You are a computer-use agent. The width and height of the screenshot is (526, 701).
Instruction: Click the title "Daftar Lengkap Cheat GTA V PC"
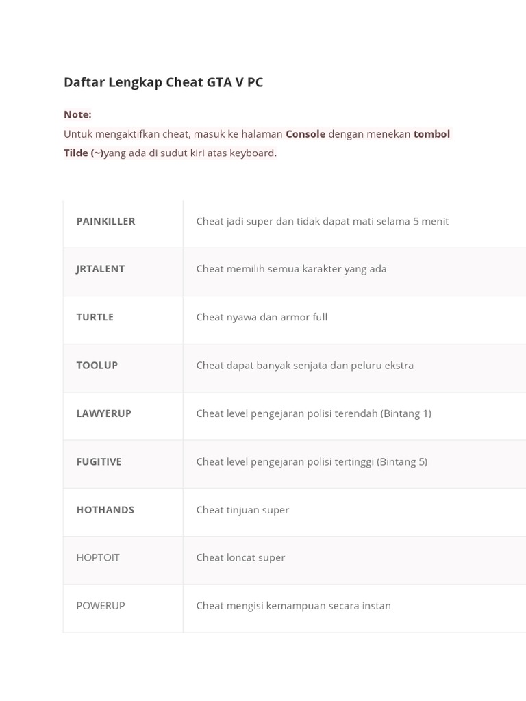[x=163, y=82]
